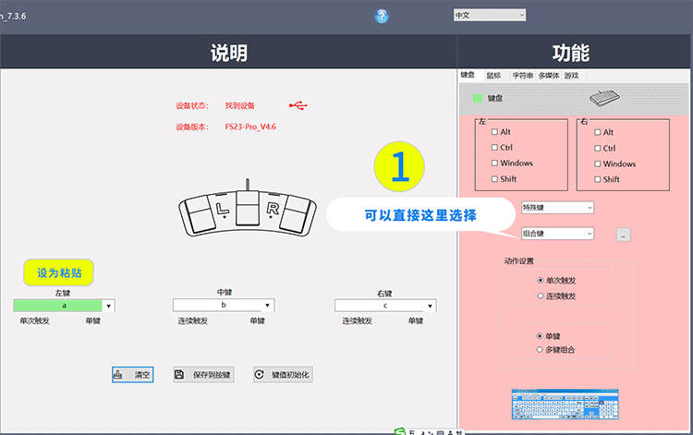Screen dimensions: 693x435
Task: Tick the right Ctrl checkbox
Action: (598, 148)
